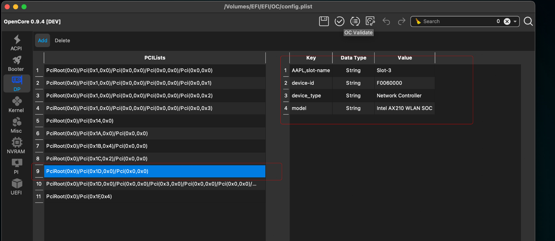Click the PCILists column header
The image size is (555, 241).
[155, 58]
